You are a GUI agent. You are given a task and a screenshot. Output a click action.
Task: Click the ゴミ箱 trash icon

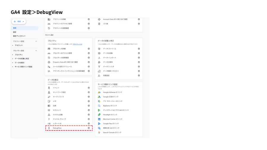click(x=99, y=24)
